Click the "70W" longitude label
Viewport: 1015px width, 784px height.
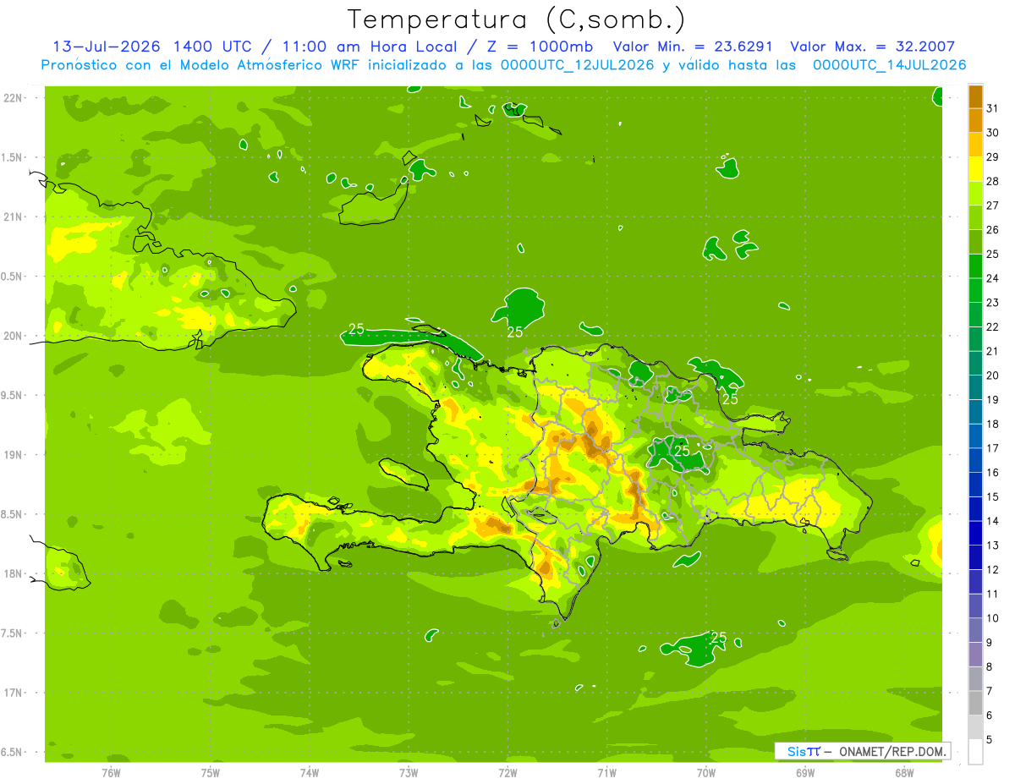pyautogui.click(x=706, y=772)
